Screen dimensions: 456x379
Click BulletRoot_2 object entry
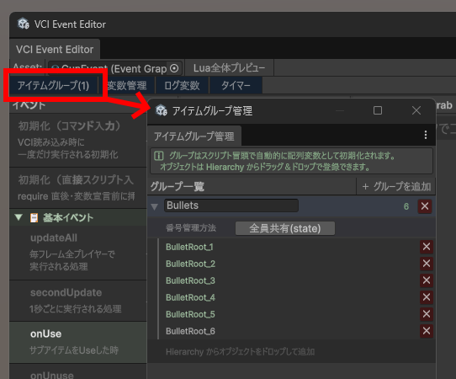tap(190, 264)
